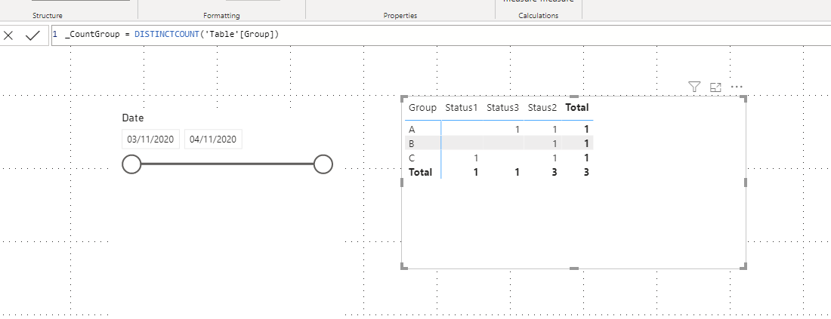Select the bold Total column header
This screenshot has height=319, width=831.
(x=577, y=108)
